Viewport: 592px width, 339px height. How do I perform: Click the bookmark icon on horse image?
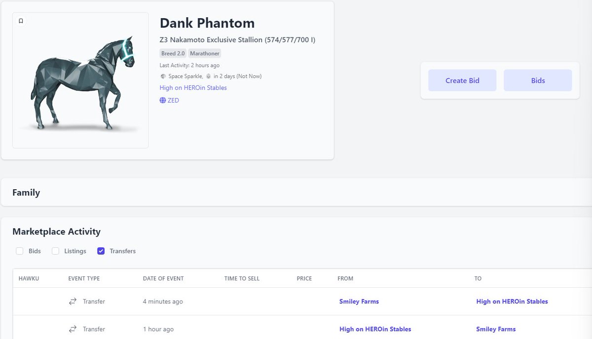pyautogui.click(x=21, y=21)
